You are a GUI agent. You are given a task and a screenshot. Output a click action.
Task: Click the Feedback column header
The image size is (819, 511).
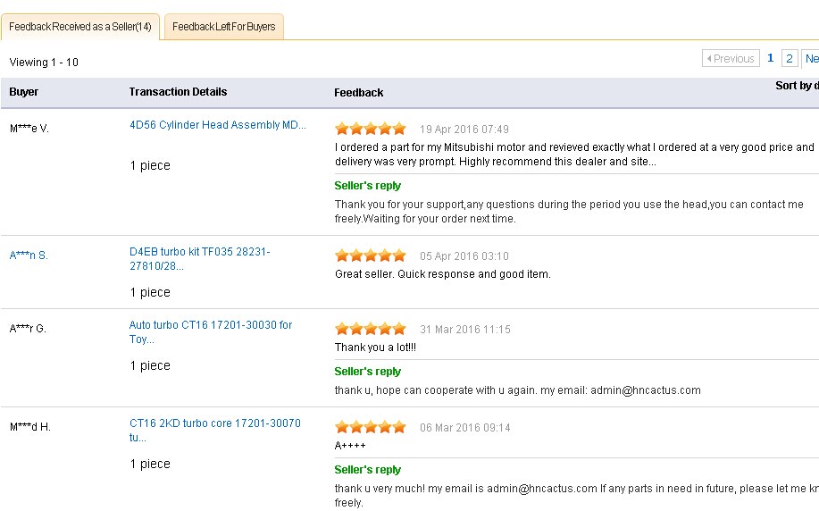click(358, 93)
